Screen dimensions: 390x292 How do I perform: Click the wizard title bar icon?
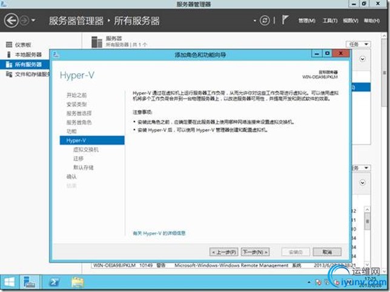tap(56, 54)
